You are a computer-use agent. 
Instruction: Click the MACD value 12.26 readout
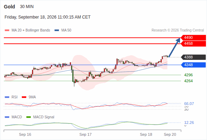point(189,122)
